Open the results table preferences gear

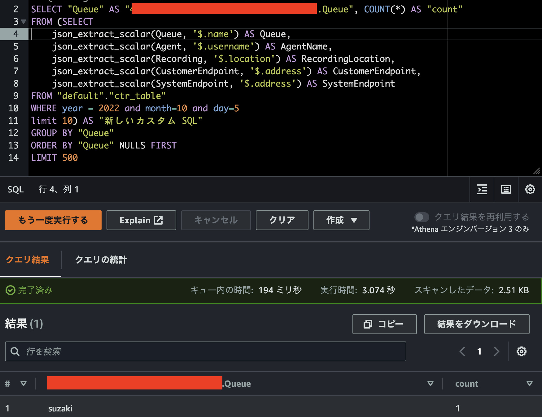coord(522,351)
